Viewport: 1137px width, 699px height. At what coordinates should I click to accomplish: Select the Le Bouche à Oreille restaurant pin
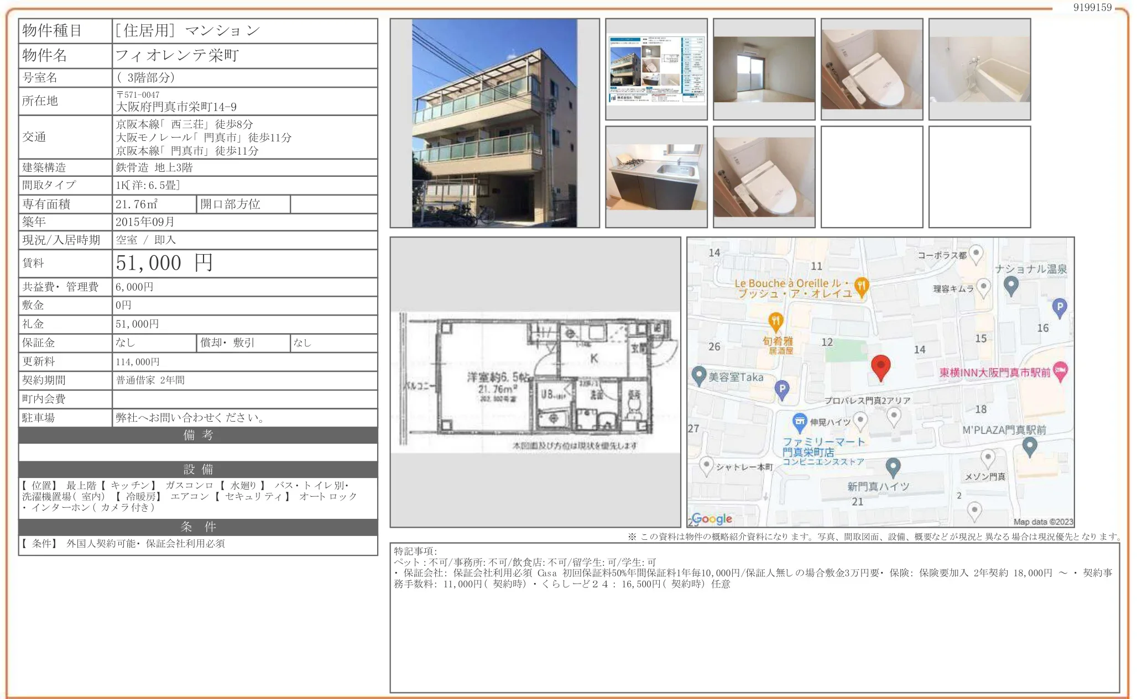click(x=861, y=287)
